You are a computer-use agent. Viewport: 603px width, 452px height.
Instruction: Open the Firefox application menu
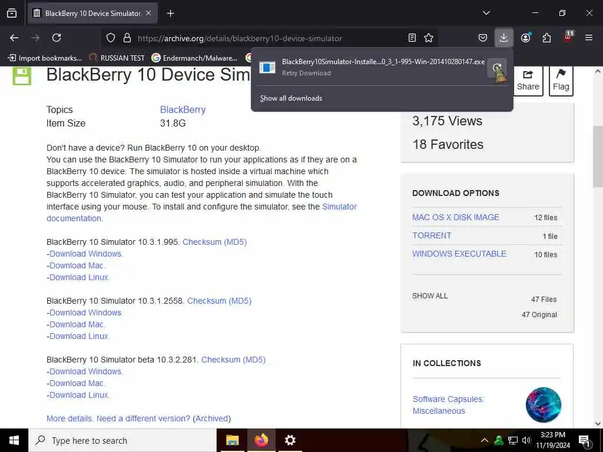pyautogui.click(x=589, y=38)
